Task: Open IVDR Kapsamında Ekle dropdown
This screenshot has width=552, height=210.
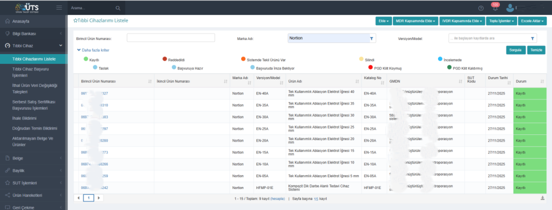Action: click(x=462, y=21)
